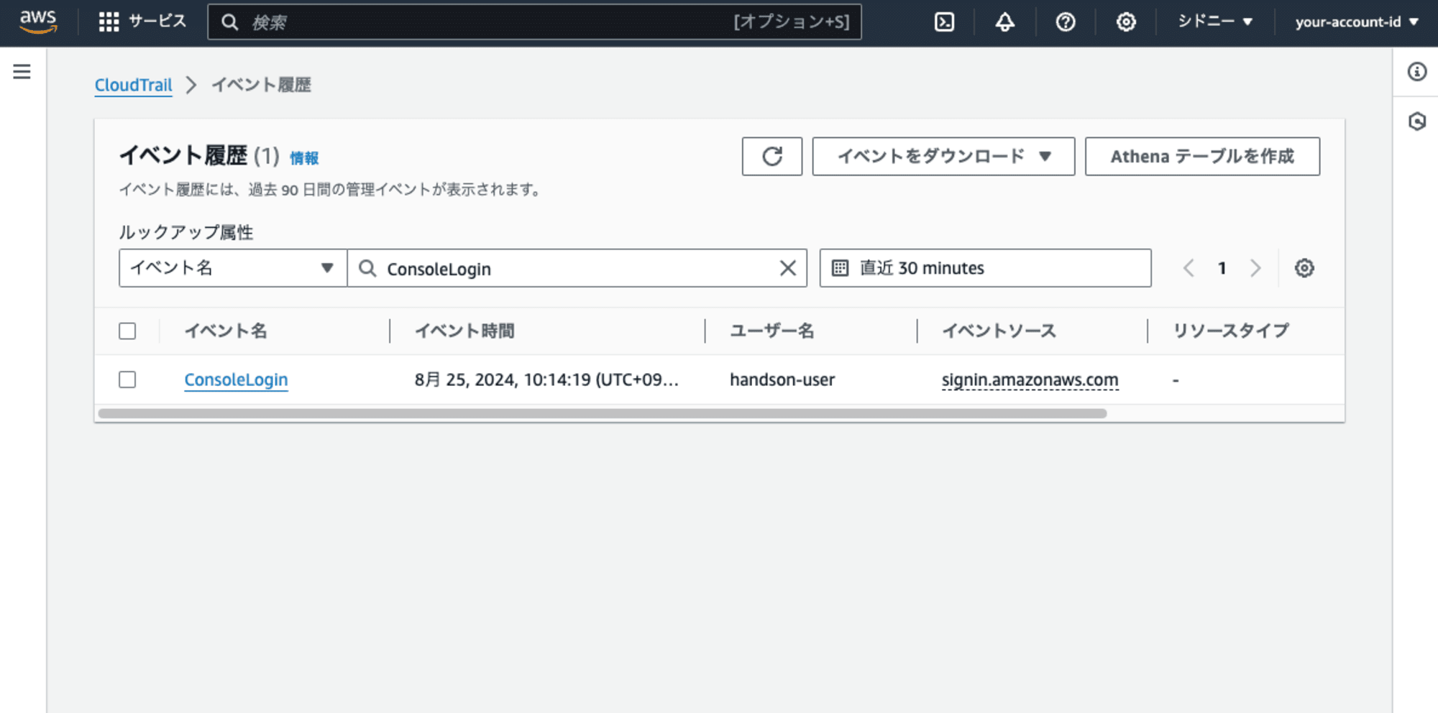Open the ConsoleLogin event details link
The image size is (1438, 713).
pos(236,379)
